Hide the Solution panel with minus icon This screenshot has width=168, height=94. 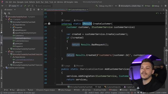click(x=42, y=10)
